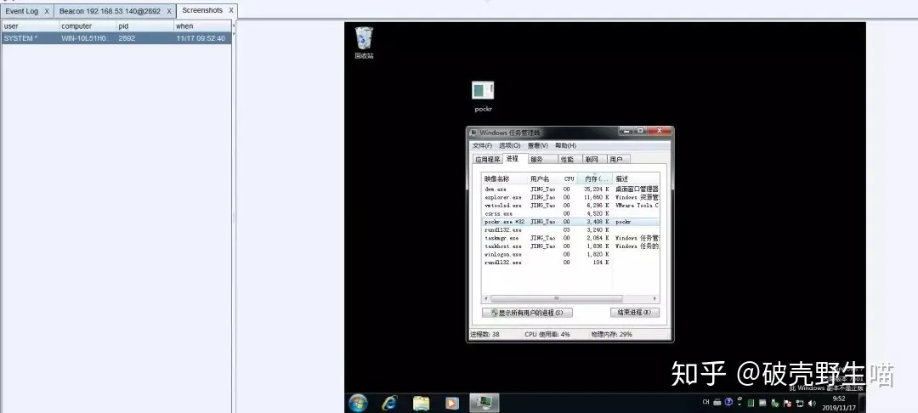
Task: Close the Event Log tab
Action: pos(47,11)
